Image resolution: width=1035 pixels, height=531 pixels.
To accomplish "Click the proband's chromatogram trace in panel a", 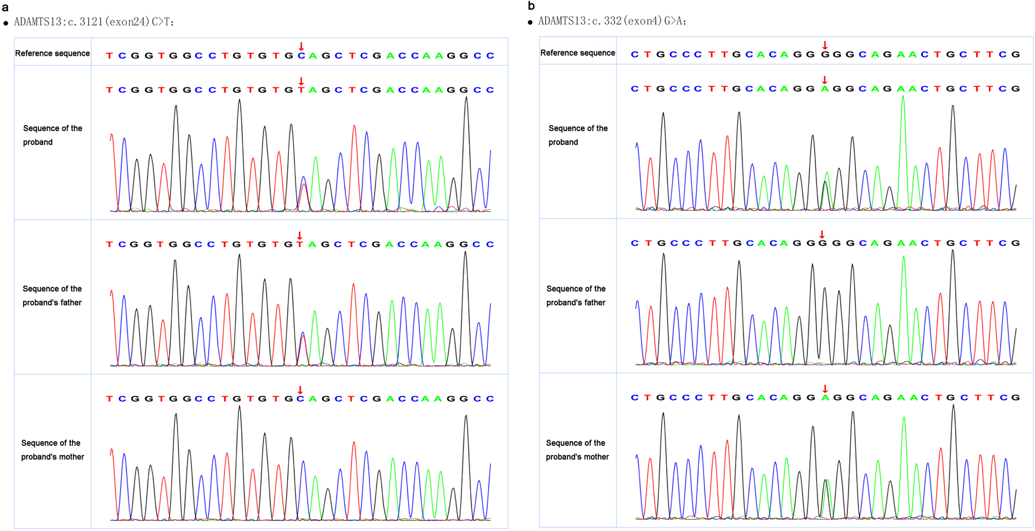I will click(x=301, y=154).
